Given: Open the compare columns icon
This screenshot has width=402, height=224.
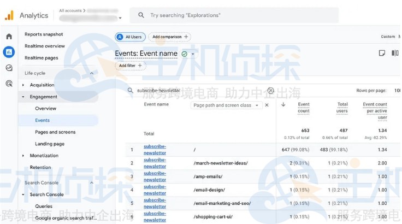Looking at the screenshot, I should click(395, 53).
